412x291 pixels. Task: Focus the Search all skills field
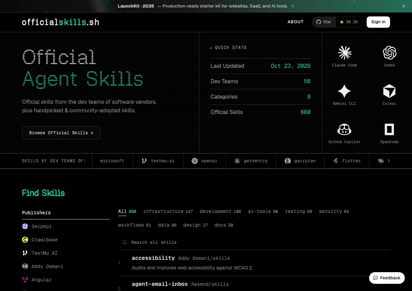coord(254,242)
